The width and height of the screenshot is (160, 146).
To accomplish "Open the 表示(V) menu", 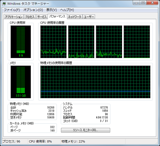I will click(x=51, y=10).
